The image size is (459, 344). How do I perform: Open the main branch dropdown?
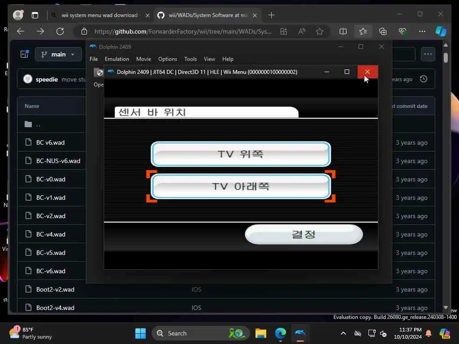pos(58,54)
